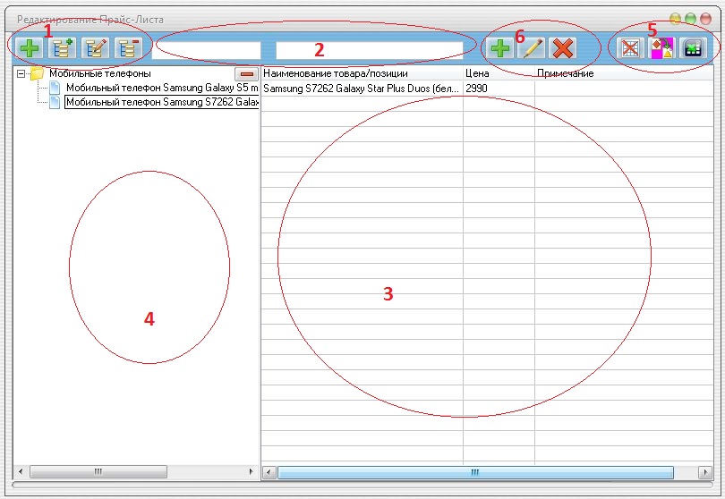The height and width of the screenshot is (499, 725).
Task: Click tree panel scroll left arrow
Action: (x=21, y=472)
